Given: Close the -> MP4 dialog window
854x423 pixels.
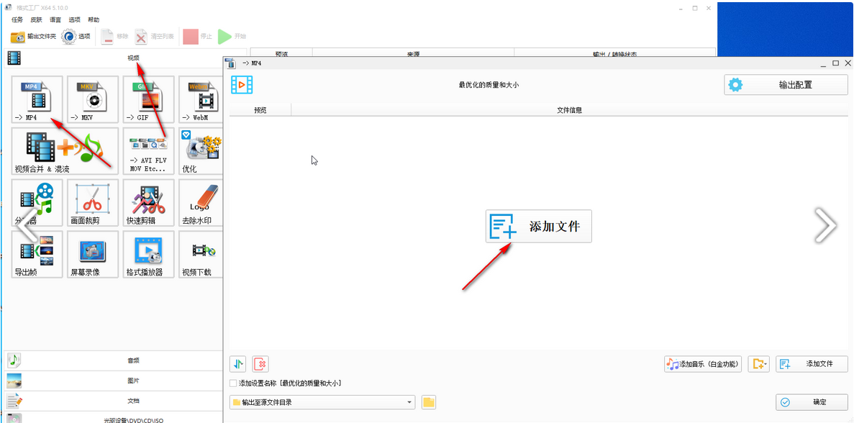Looking at the screenshot, I should point(847,64).
